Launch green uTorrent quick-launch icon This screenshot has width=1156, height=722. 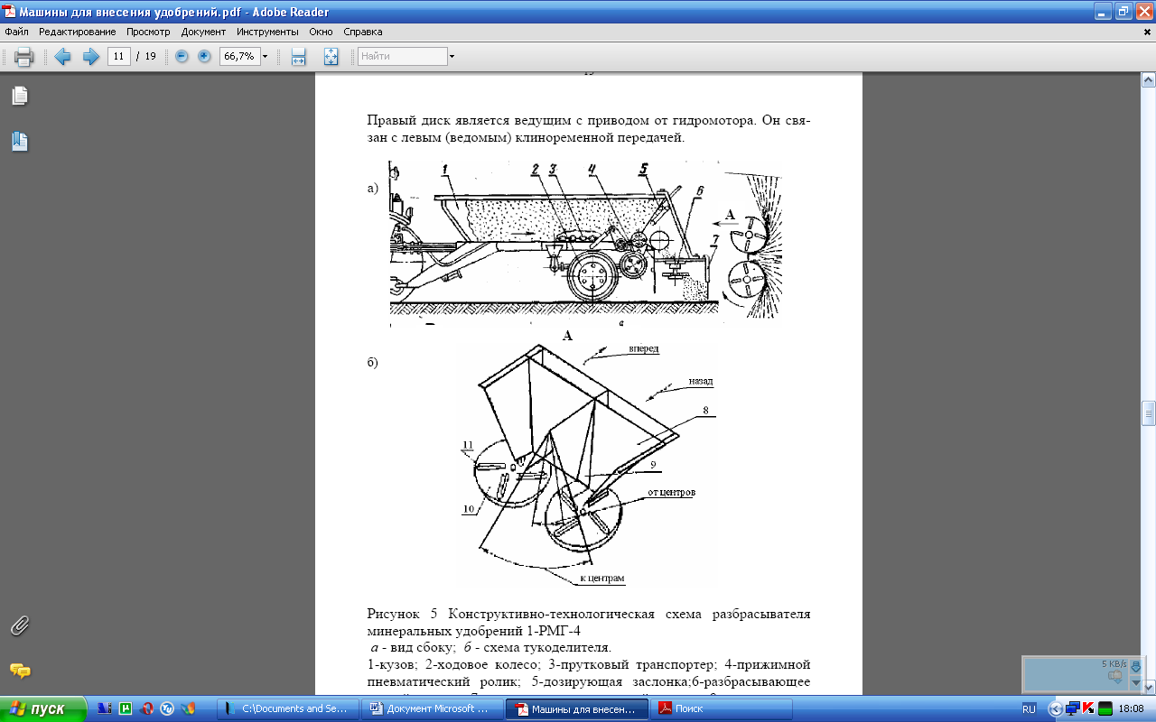tap(126, 709)
